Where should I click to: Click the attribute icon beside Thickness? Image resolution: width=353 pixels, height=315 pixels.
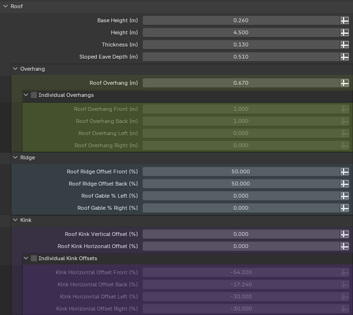click(344, 45)
